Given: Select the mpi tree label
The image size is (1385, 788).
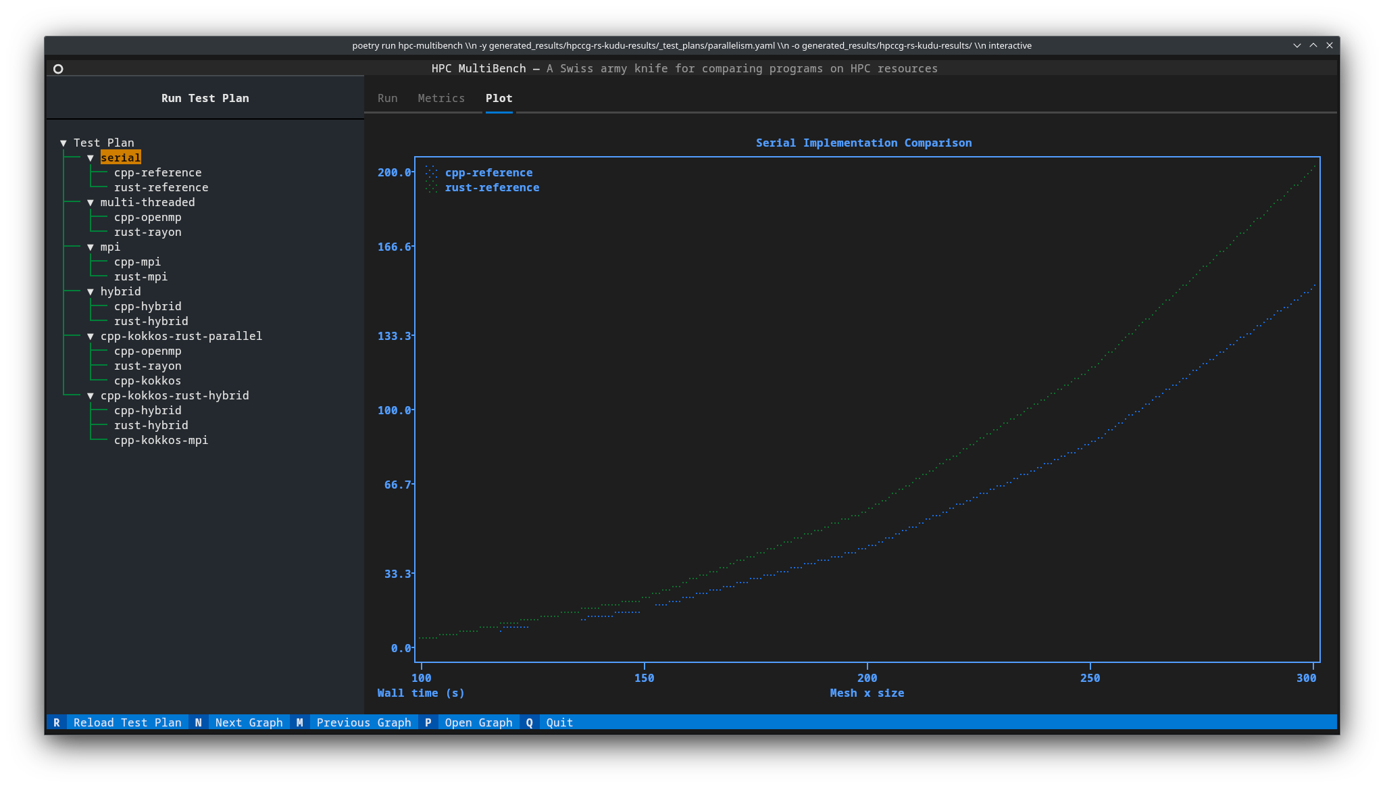Looking at the screenshot, I should 111,247.
